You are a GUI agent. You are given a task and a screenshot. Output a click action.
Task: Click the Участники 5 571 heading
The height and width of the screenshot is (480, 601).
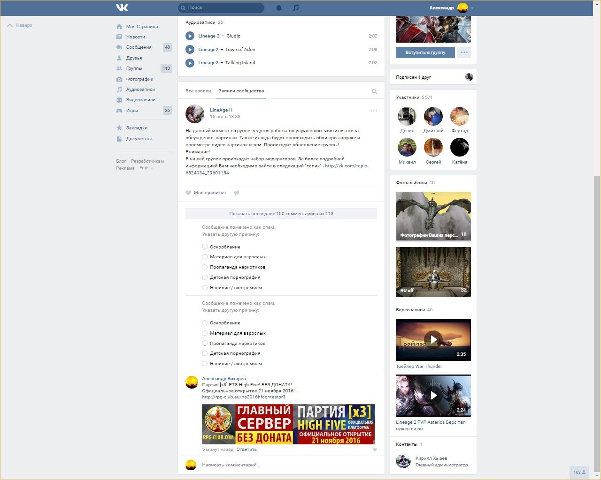(414, 97)
